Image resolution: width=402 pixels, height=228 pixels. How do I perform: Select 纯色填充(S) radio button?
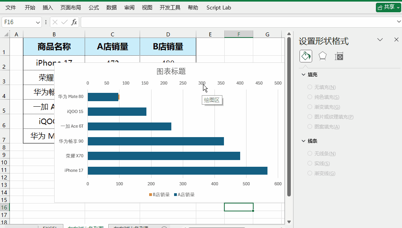310,97
